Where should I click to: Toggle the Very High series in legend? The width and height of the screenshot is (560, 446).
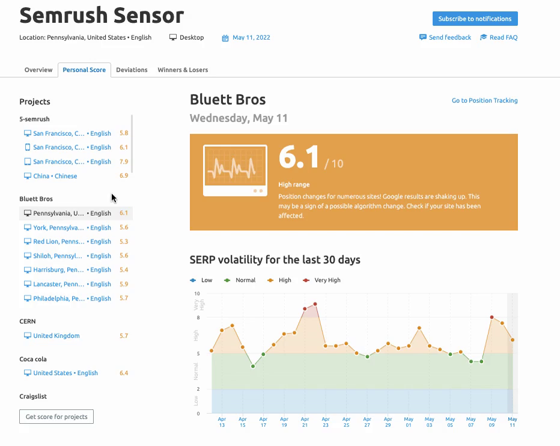(x=322, y=280)
